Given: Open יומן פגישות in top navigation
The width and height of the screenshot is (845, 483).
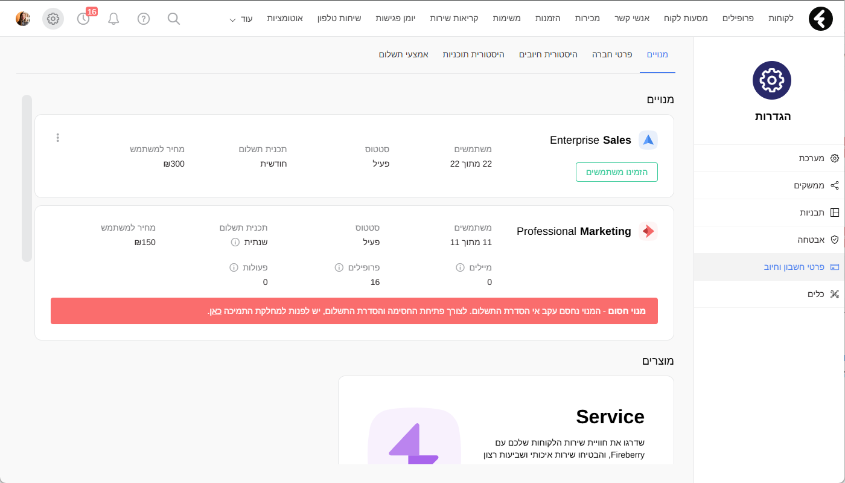Looking at the screenshot, I should pyautogui.click(x=395, y=19).
